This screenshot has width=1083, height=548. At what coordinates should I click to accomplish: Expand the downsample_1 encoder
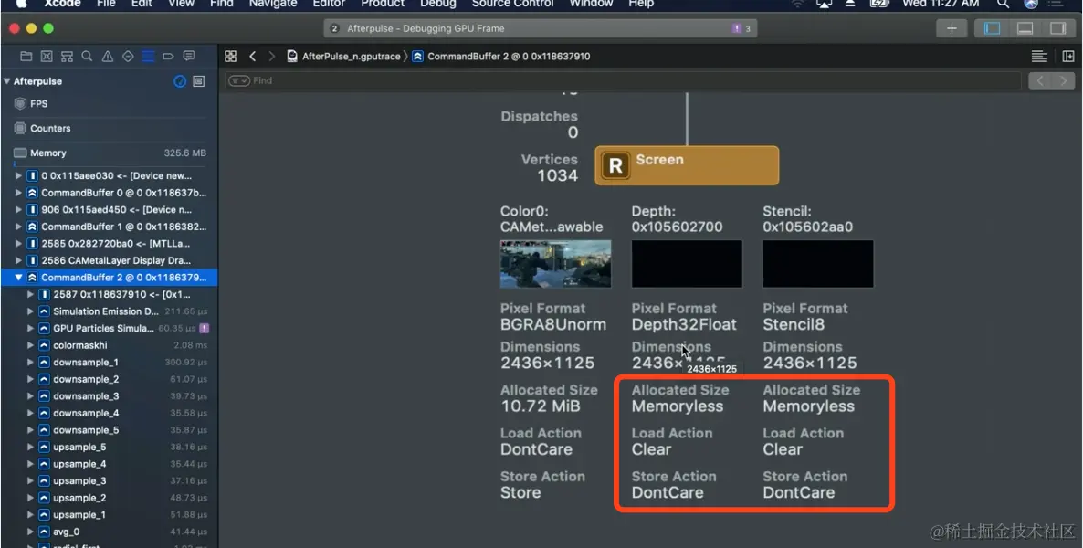(x=30, y=362)
